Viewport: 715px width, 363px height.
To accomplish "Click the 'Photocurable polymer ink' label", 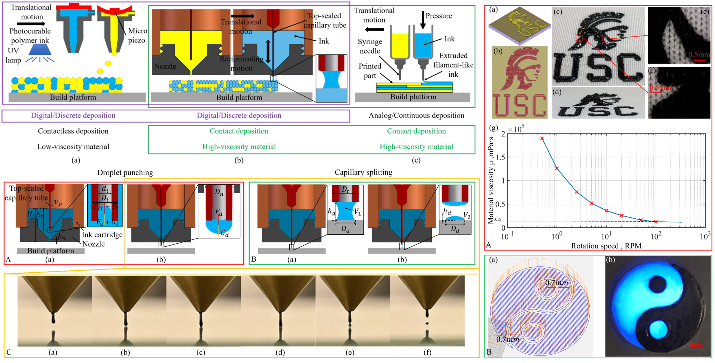I will tap(30, 36).
